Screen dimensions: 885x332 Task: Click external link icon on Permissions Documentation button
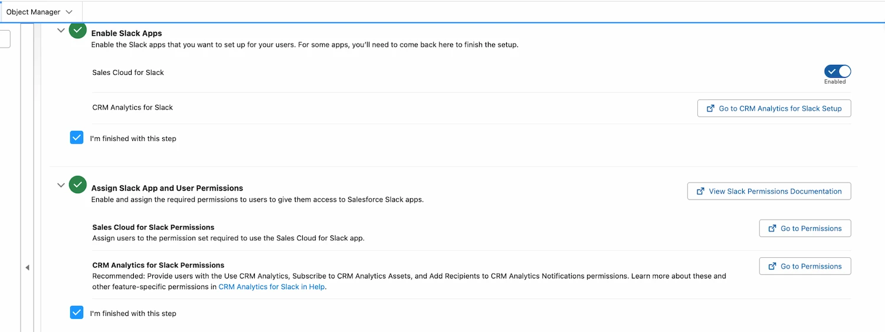(701, 191)
